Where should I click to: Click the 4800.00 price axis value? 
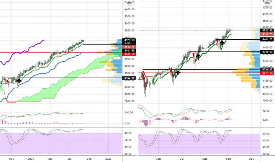pyautogui.click(x=130, y=30)
